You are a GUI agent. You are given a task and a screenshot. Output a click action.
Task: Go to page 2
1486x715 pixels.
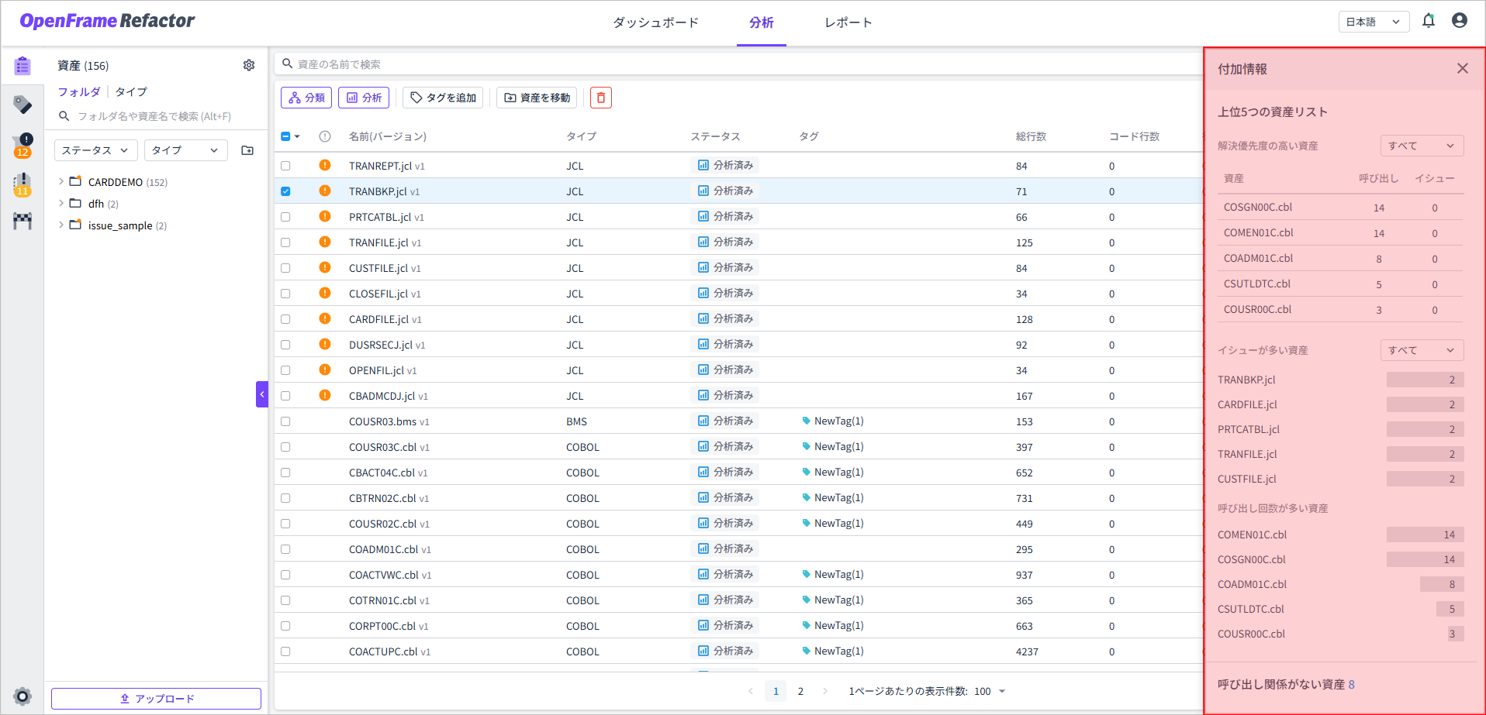coord(800,691)
